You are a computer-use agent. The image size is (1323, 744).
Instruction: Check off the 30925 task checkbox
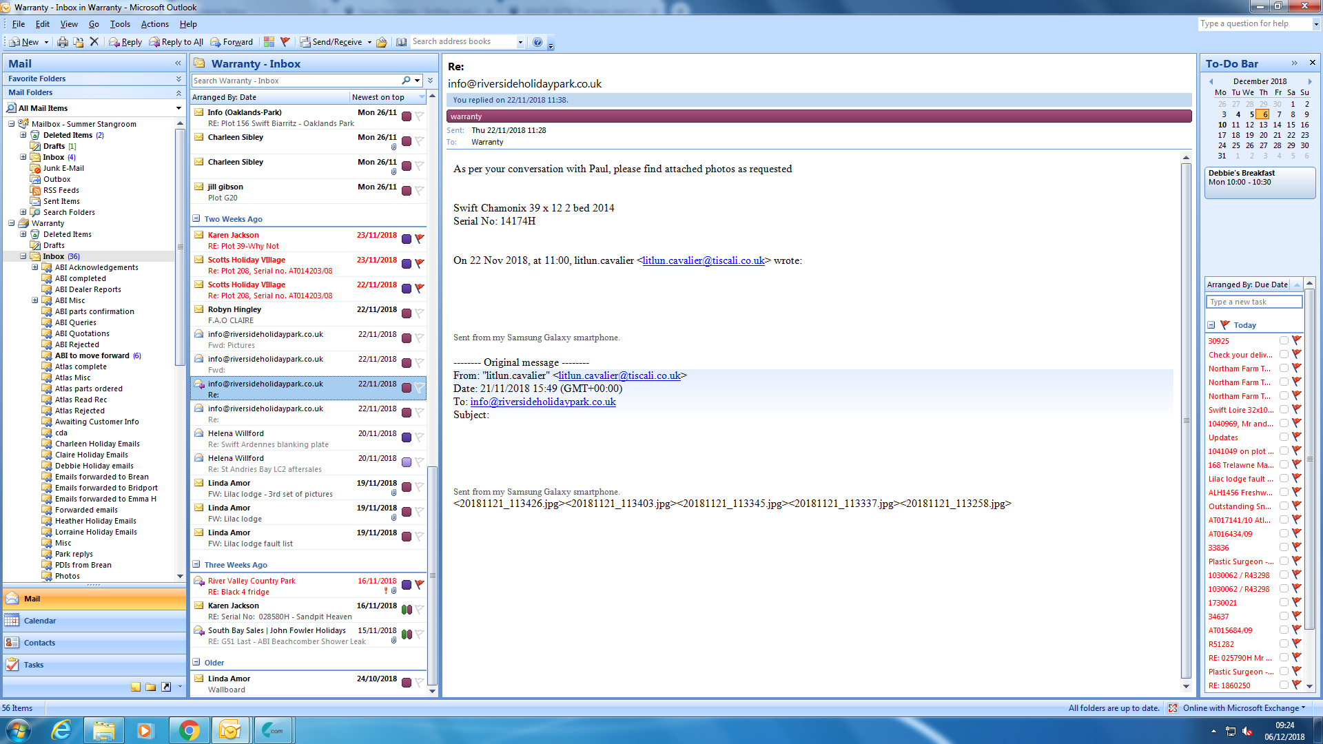coord(1284,340)
